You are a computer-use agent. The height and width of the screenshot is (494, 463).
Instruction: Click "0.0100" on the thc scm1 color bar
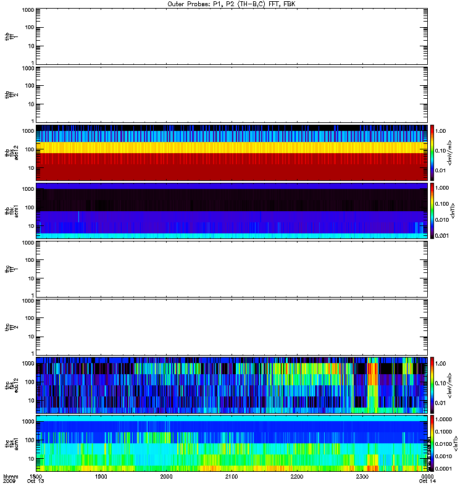(443, 444)
